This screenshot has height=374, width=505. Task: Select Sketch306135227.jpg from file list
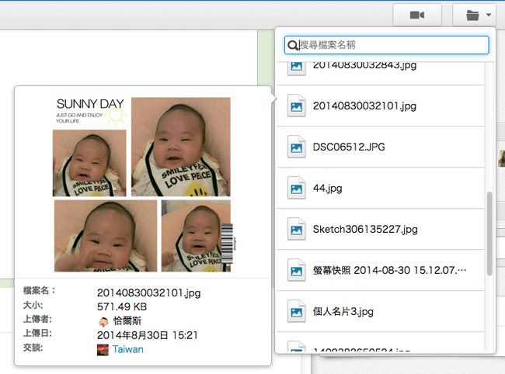tap(365, 230)
